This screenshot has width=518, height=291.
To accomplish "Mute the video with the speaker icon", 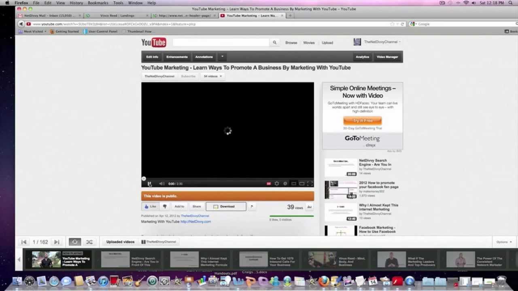I will (x=161, y=184).
